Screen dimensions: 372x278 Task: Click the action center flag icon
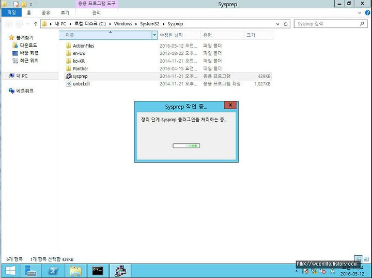click(x=306, y=271)
